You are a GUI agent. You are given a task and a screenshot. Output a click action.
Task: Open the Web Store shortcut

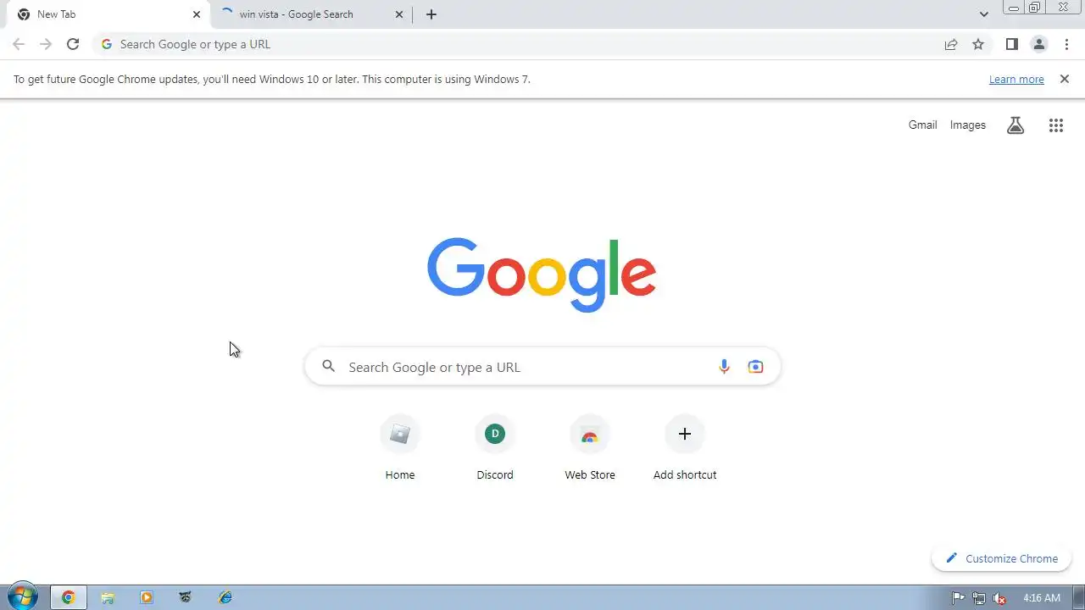point(590,449)
